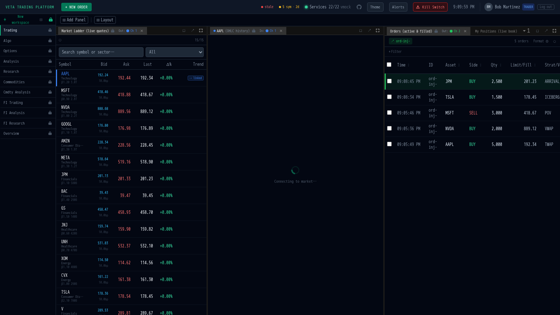Tick the select-all orders checkbox
Image resolution: width=560 pixels, height=315 pixels.
389,65
